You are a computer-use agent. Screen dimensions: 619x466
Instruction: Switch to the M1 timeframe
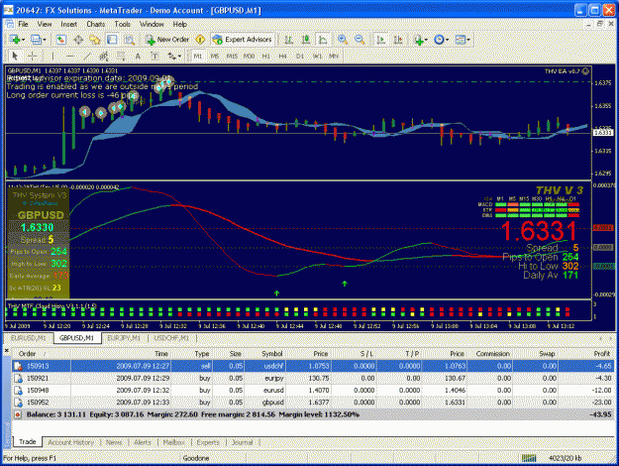point(198,57)
